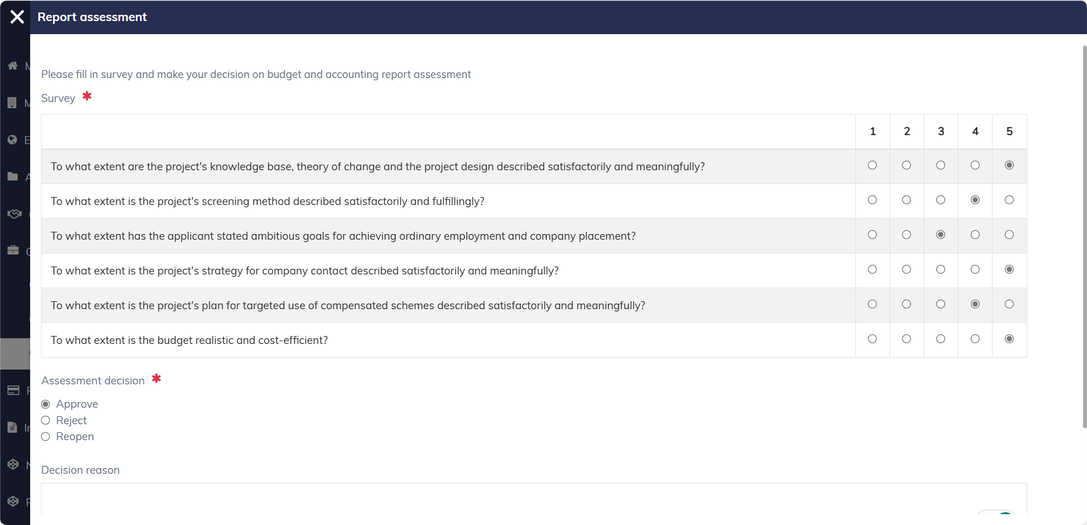The width and height of the screenshot is (1087, 525).
Task: Rate ambitious goals question as 4
Action: 975,235
